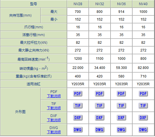Open 下载说明 link under TIF

pyautogui.click(x=54, y=108)
